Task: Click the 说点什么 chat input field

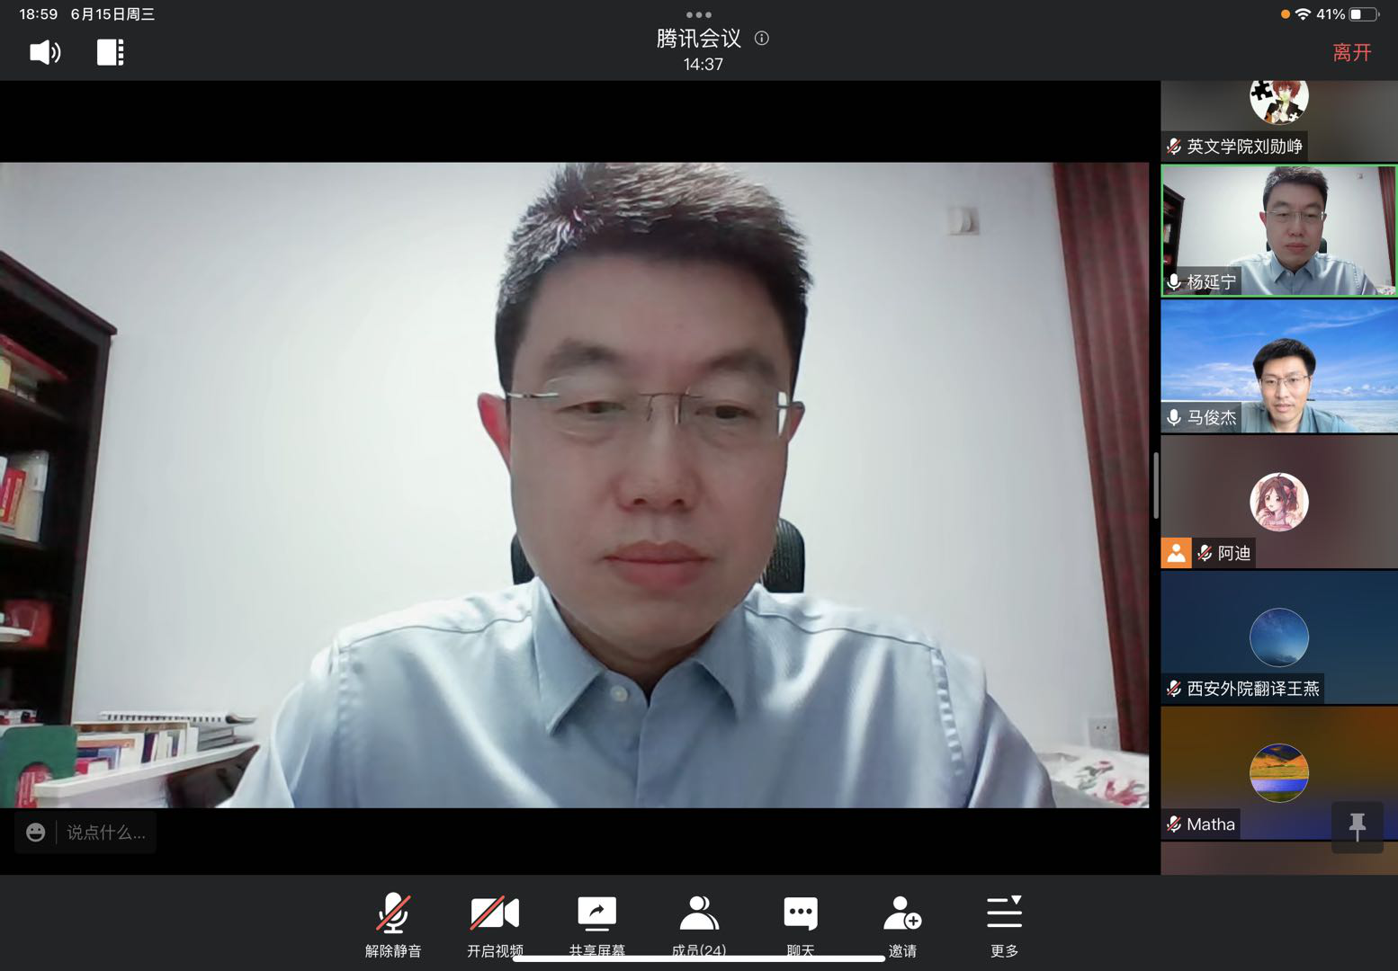Action: pyautogui.click(x=106, y=833)
